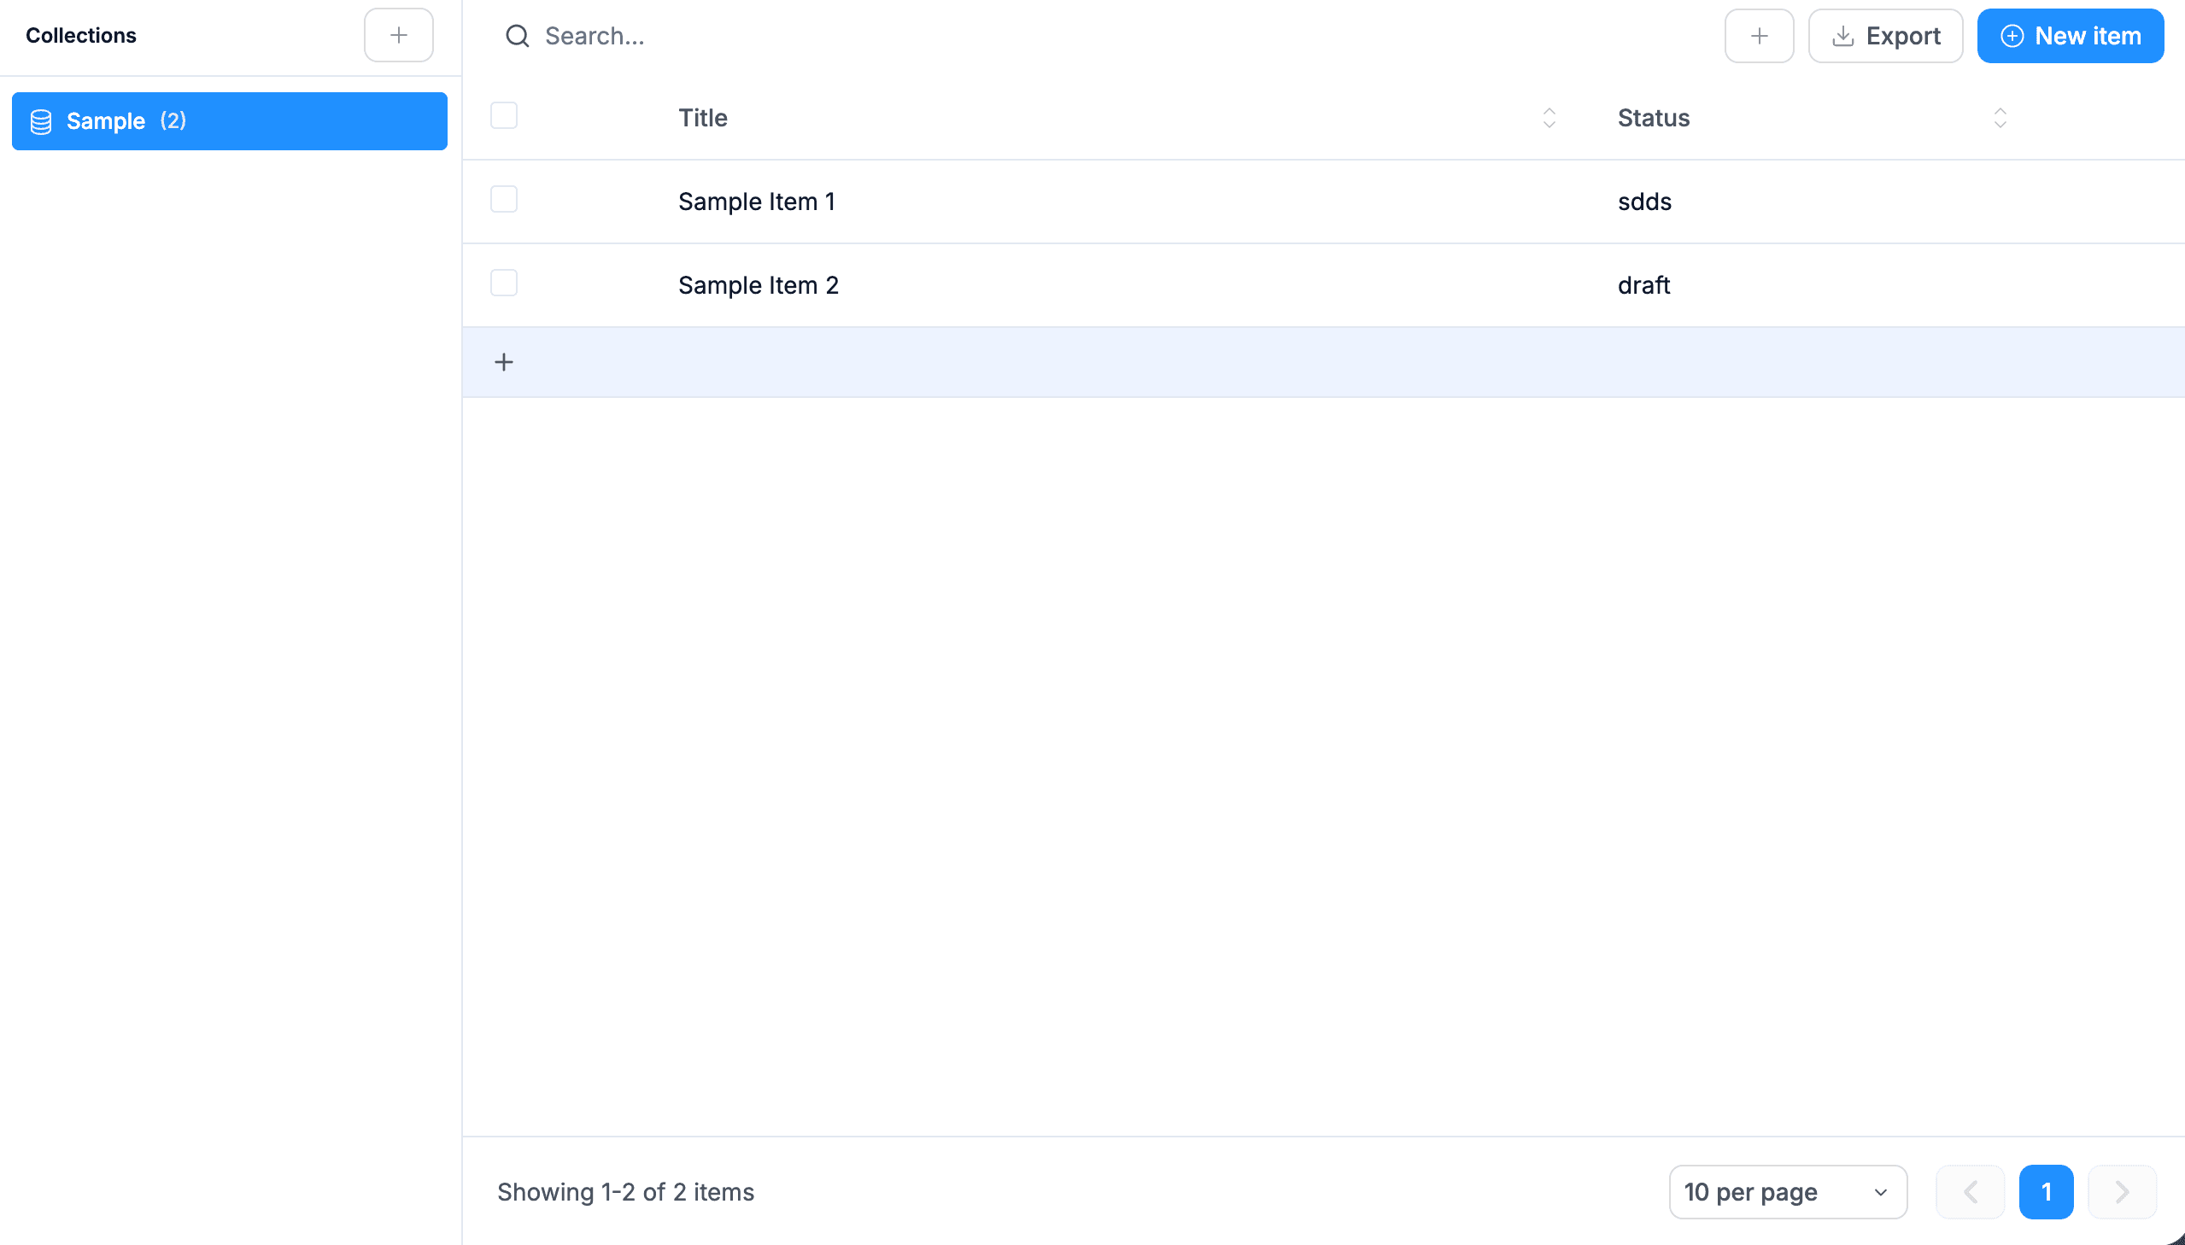Click the sort chevrons on the Title column
This screenshot has height=1245, width=2185.
[1548, 118]
